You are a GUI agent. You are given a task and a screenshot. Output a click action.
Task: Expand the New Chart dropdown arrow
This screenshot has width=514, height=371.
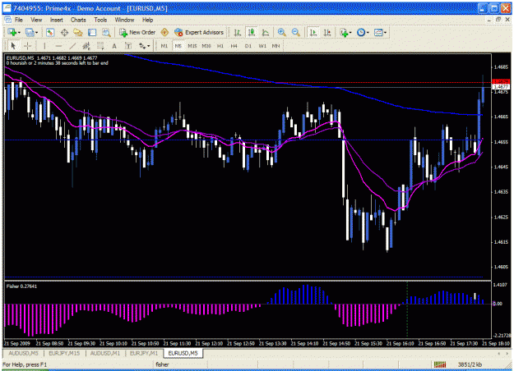point(19,32)
